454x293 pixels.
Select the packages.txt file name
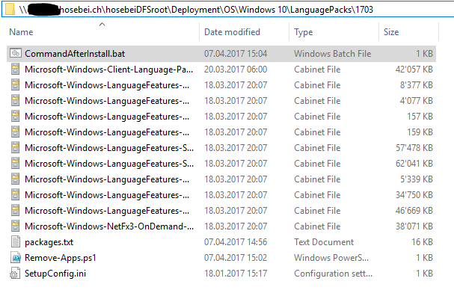[49, 242]
